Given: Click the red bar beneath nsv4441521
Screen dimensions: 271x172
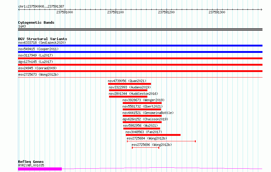Looking at the screenshot, I should tap(142, 116).
